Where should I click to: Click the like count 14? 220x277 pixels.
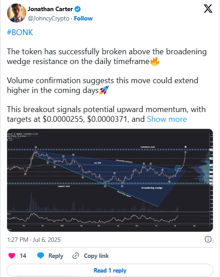[23, 256]
